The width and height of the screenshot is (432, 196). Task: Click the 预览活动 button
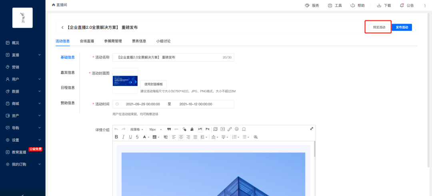click(x=379, y=27)
